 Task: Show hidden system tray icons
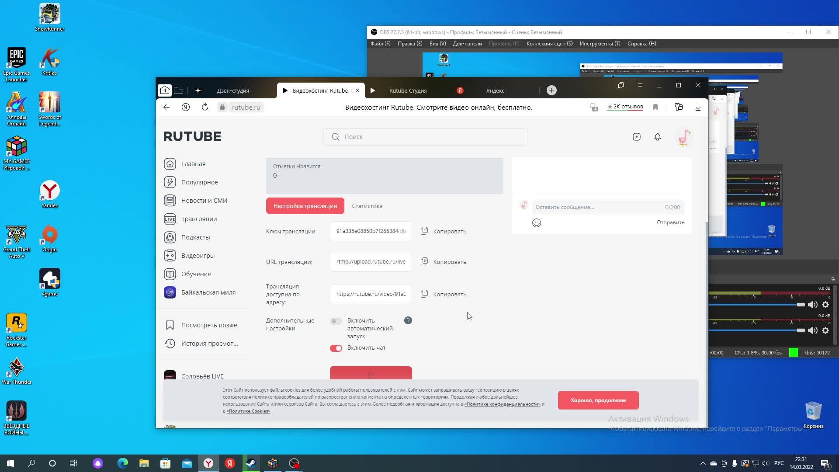[703, 463]
